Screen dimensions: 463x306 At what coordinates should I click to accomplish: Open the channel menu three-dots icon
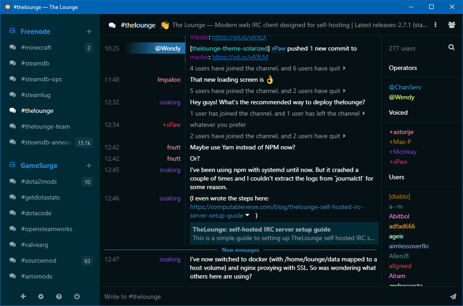(435, 25)
